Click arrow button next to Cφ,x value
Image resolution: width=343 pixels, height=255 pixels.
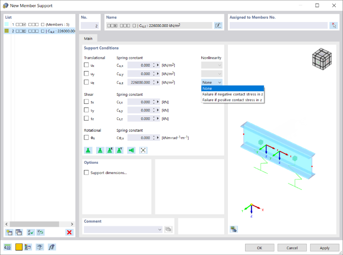coord(158,138)
